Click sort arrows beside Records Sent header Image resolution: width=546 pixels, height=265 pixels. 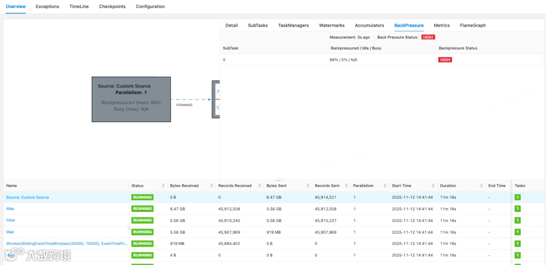[x=346, y=186]
